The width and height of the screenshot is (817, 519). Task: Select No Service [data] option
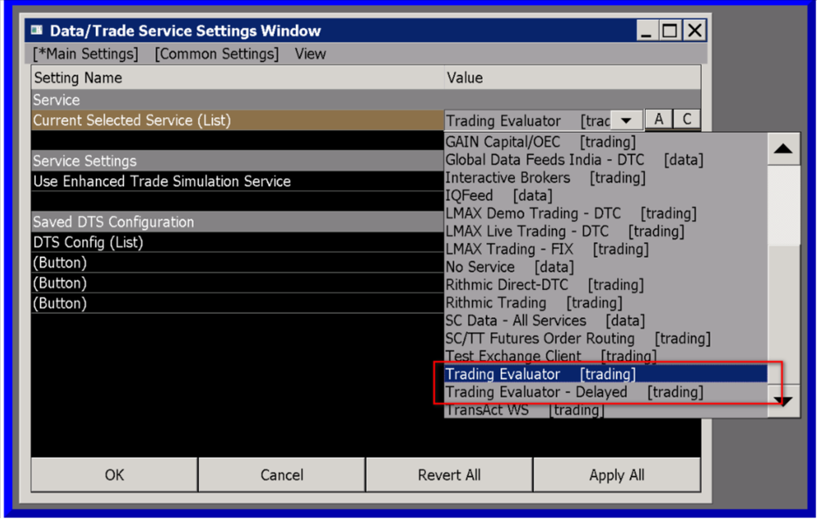606,267
